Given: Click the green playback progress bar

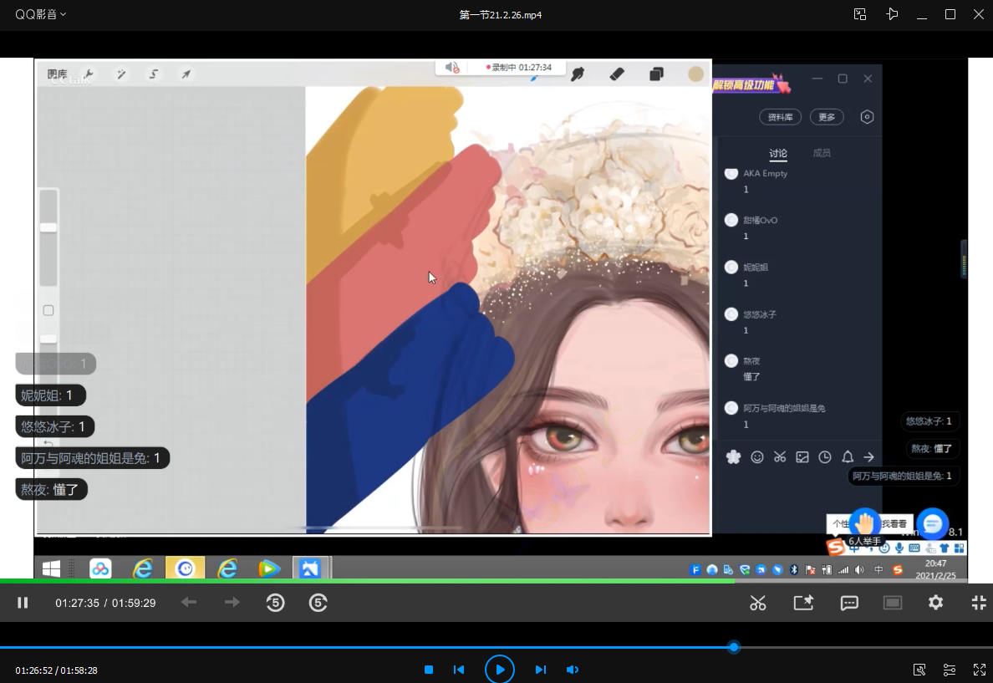Looking at the screenshot, I should click(367, 580).
